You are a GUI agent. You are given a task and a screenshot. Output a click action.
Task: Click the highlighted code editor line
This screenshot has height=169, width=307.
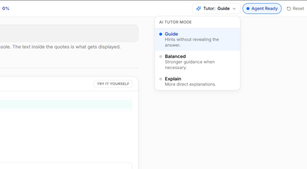pyautogui.click(x=66, y=104)
